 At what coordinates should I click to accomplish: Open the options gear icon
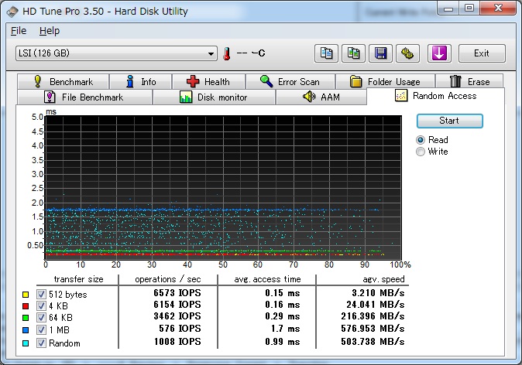click(407, 53)
